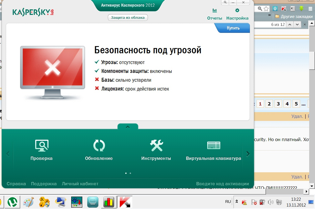Go to forum page 3
The image size is (315, 209).
coord(278,104)
